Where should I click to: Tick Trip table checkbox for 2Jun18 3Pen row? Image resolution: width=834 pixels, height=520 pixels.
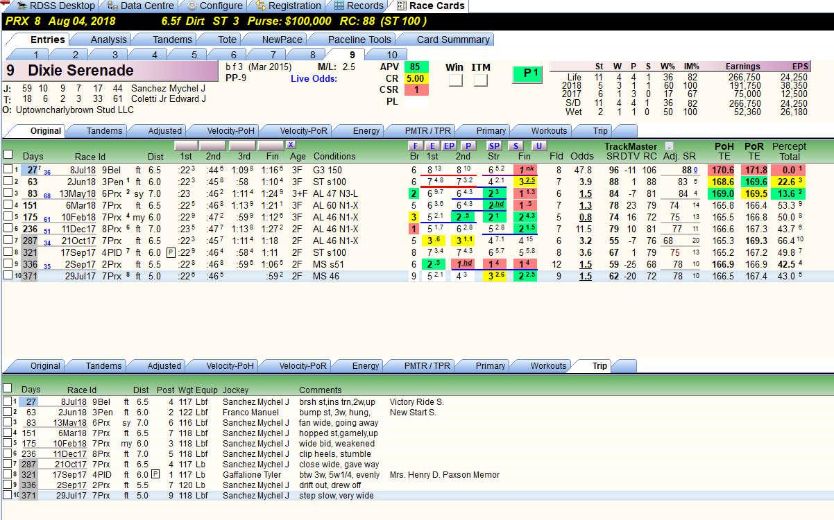(7, 412)
